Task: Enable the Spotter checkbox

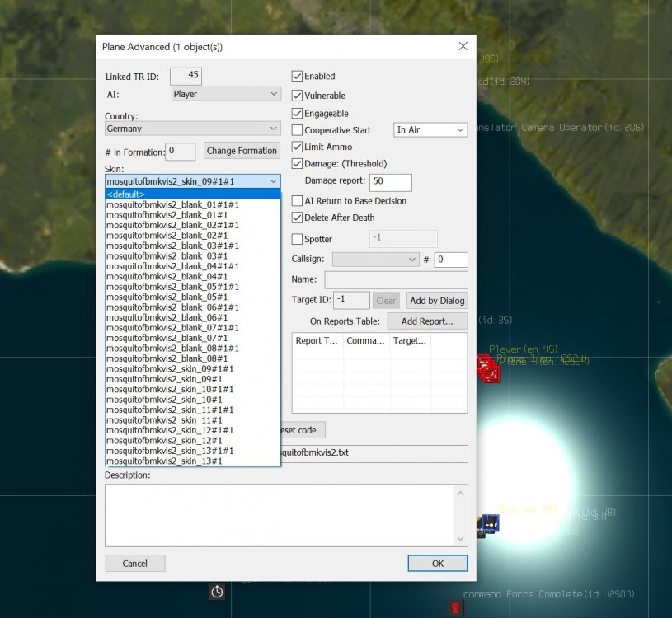Action: click(298, 239)
